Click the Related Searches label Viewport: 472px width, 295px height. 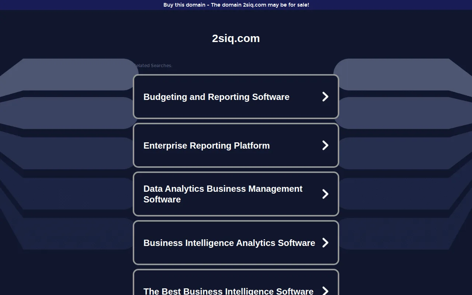[152, 66]
